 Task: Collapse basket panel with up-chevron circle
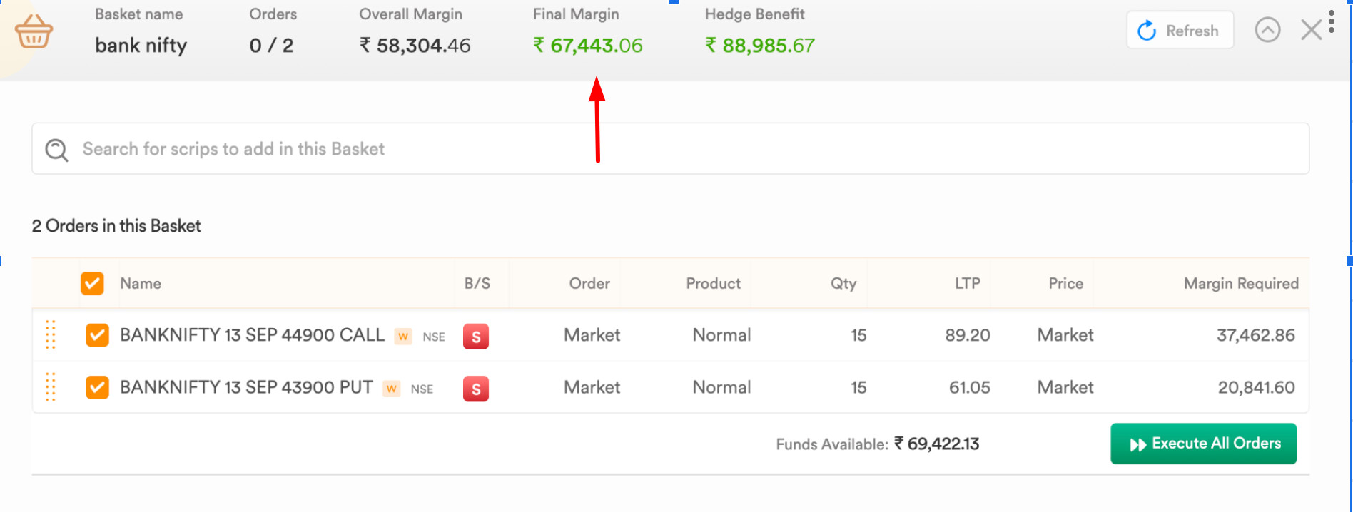pyautogui.click(x=1267, y=30)
